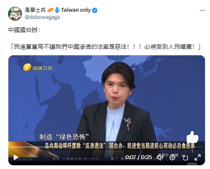Viewport: 210px width, 169px height.
Task: Expand video to fullscreen
Action: (x=197, y=157)
